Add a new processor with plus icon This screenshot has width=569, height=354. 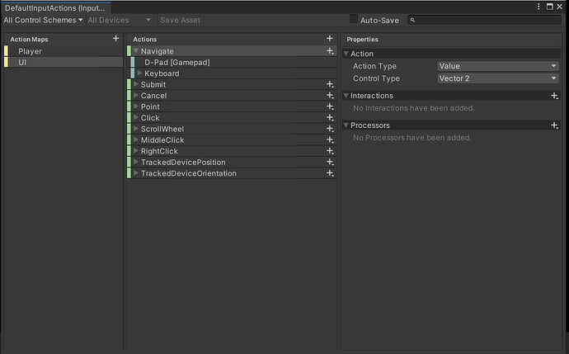pos(555,125)
